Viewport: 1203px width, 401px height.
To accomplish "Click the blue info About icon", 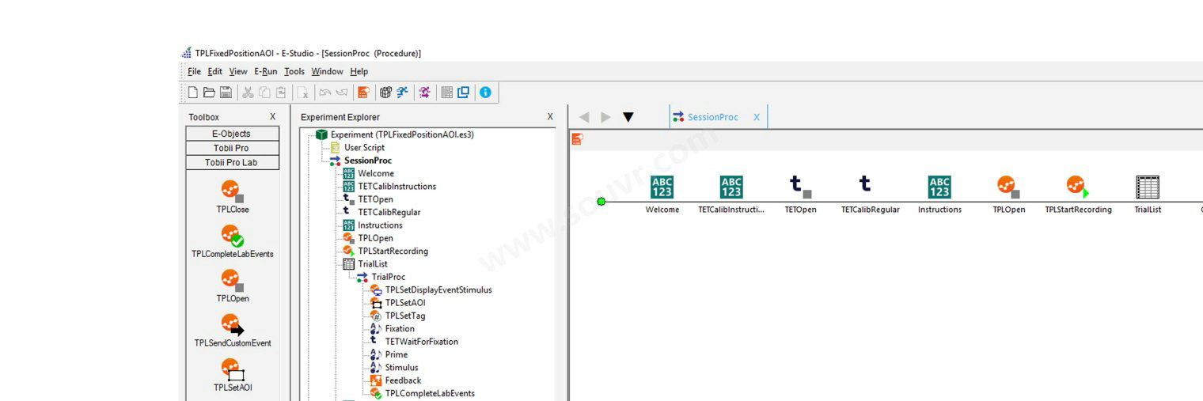I will 485,93.
